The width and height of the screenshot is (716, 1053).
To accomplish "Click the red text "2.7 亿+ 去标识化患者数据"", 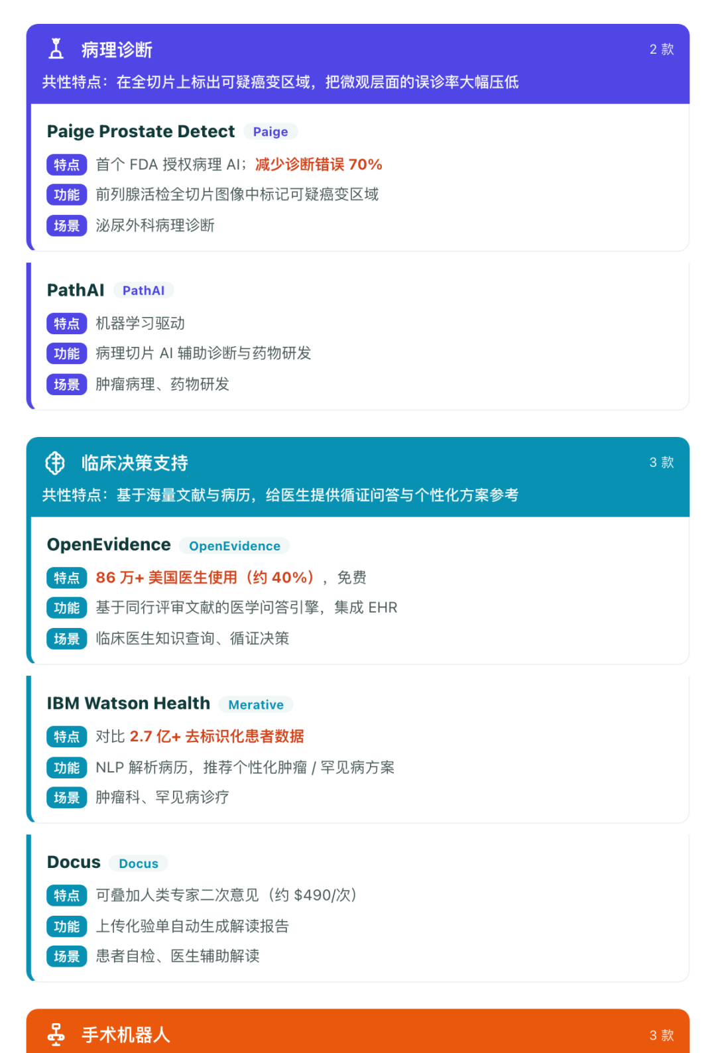I will pos(217,737).
